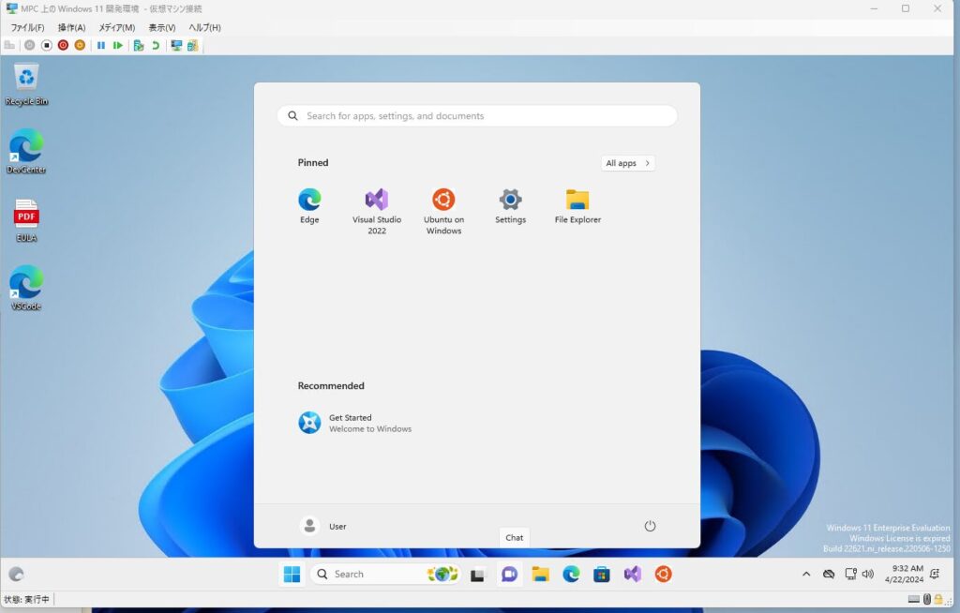Open Ubuntu on Windows pinned app

coord(443,211)
